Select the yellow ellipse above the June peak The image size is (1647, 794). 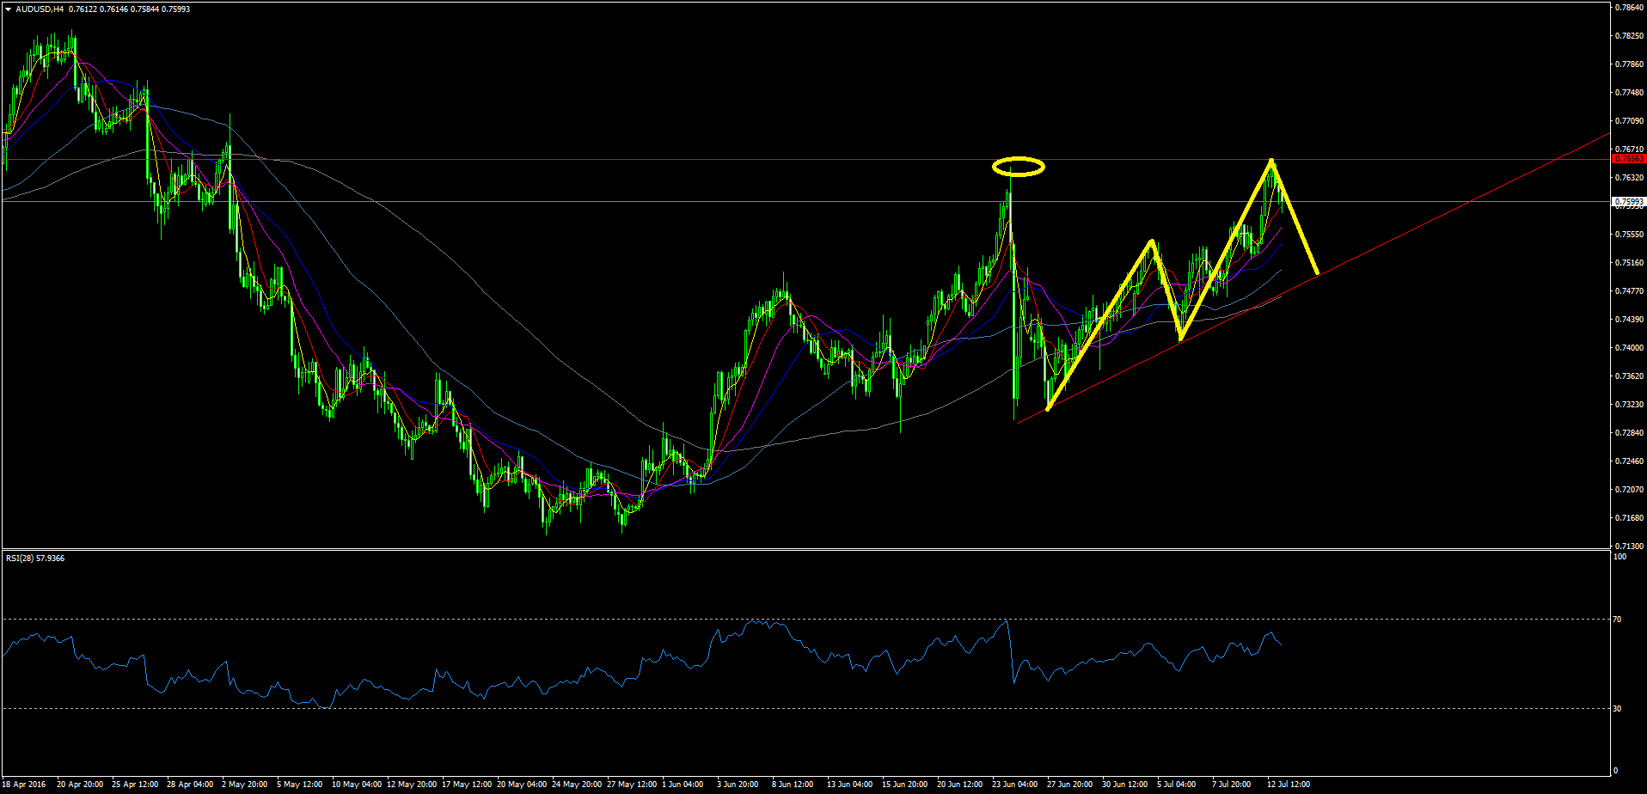(x=1019, y=167)
